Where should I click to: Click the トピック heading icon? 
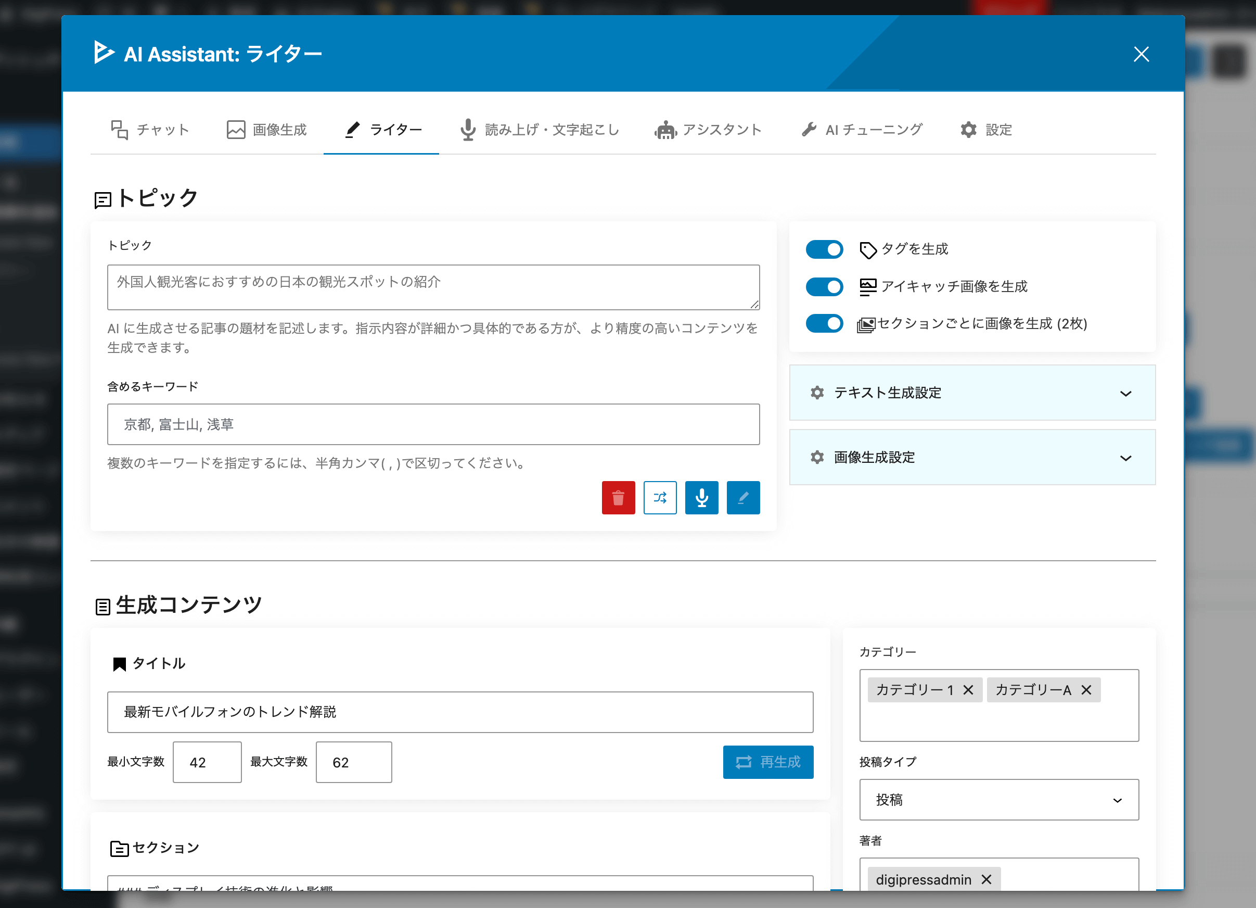(x=102, y=200)
